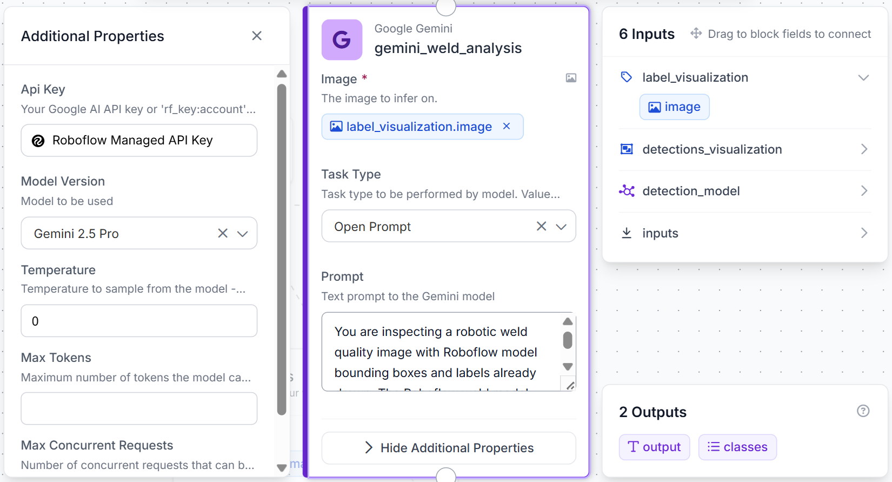
Task: Click the drag-move icon near Drag to block fields
Action: (x=696, y=34)
